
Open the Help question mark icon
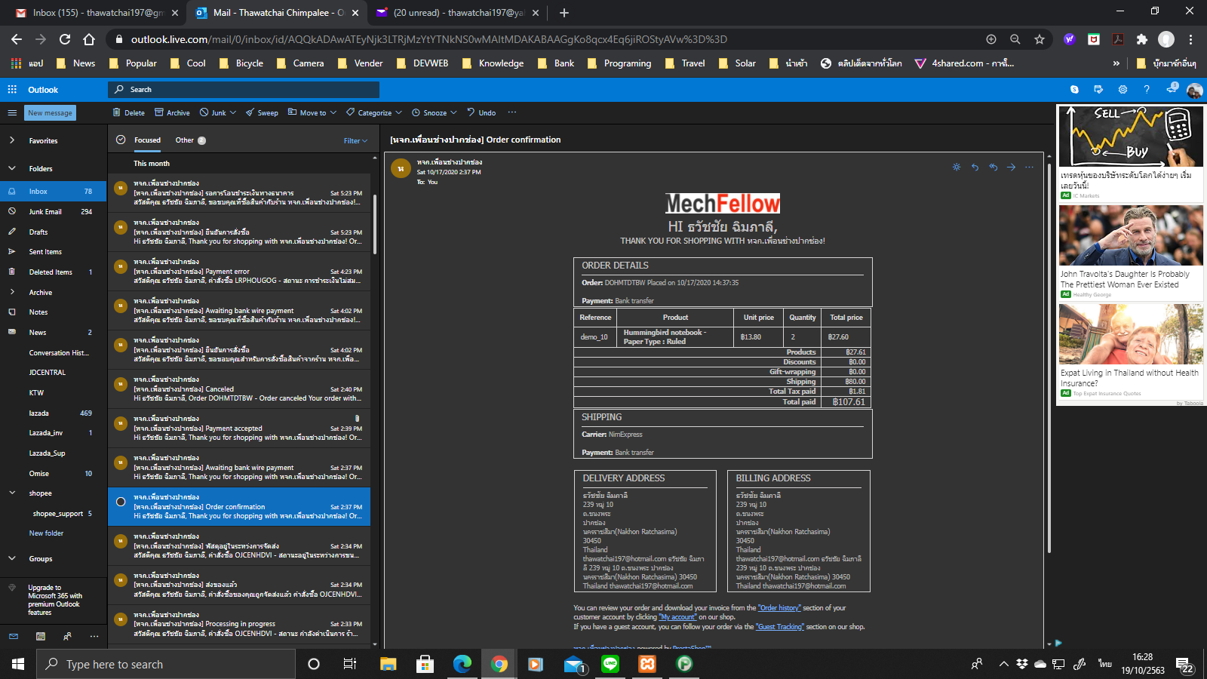(x=1147, y=89)
